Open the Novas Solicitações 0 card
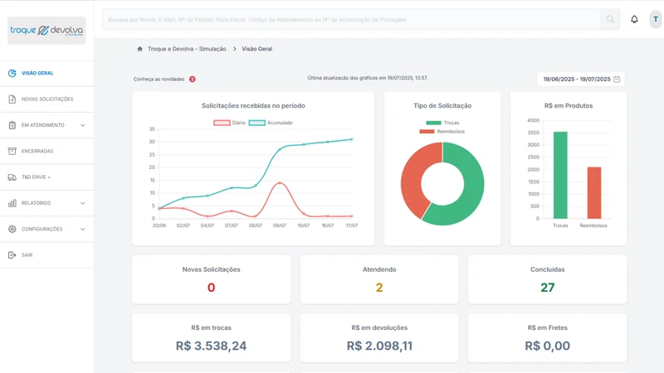This screenshot has height=373, width=664. click(x=212, y=279)
